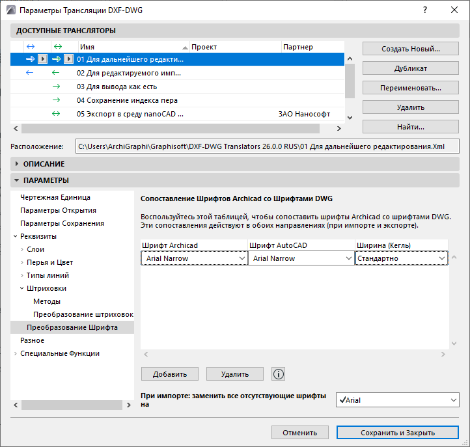The width and height of the screenshot is (470, 447).
Task: Click the blue import arrows column header icon
Action: 31,47
